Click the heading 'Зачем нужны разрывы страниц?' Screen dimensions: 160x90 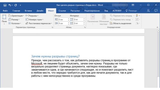click(x=55, y=56)
